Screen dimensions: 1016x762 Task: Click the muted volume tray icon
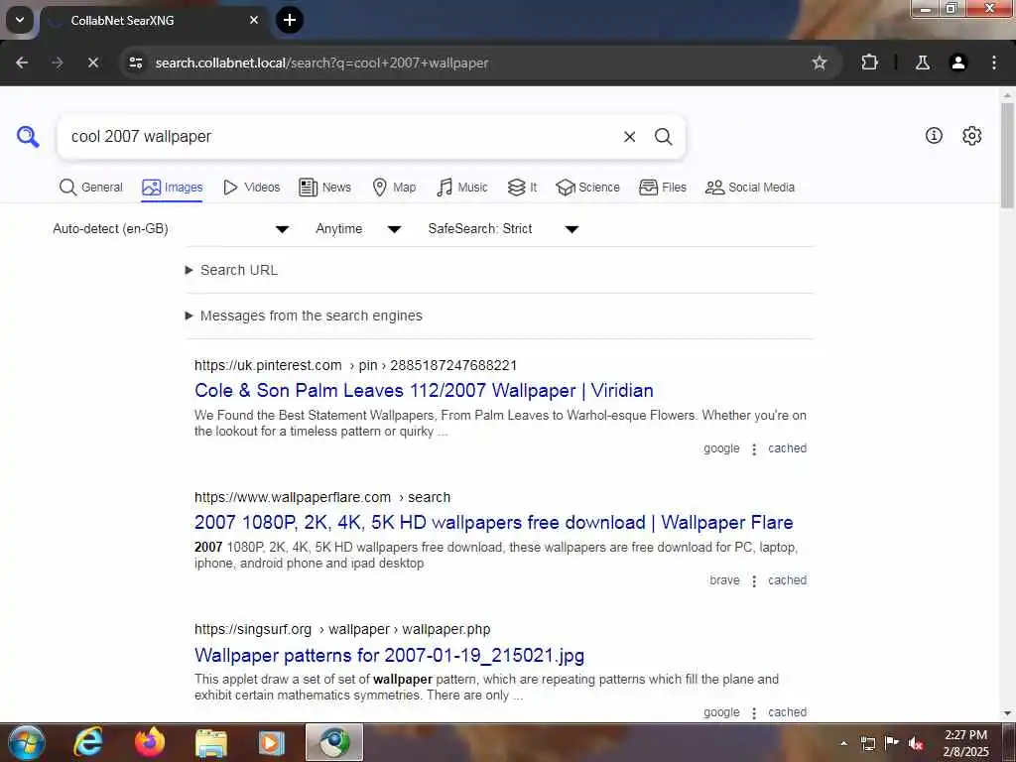pos(916,743)
